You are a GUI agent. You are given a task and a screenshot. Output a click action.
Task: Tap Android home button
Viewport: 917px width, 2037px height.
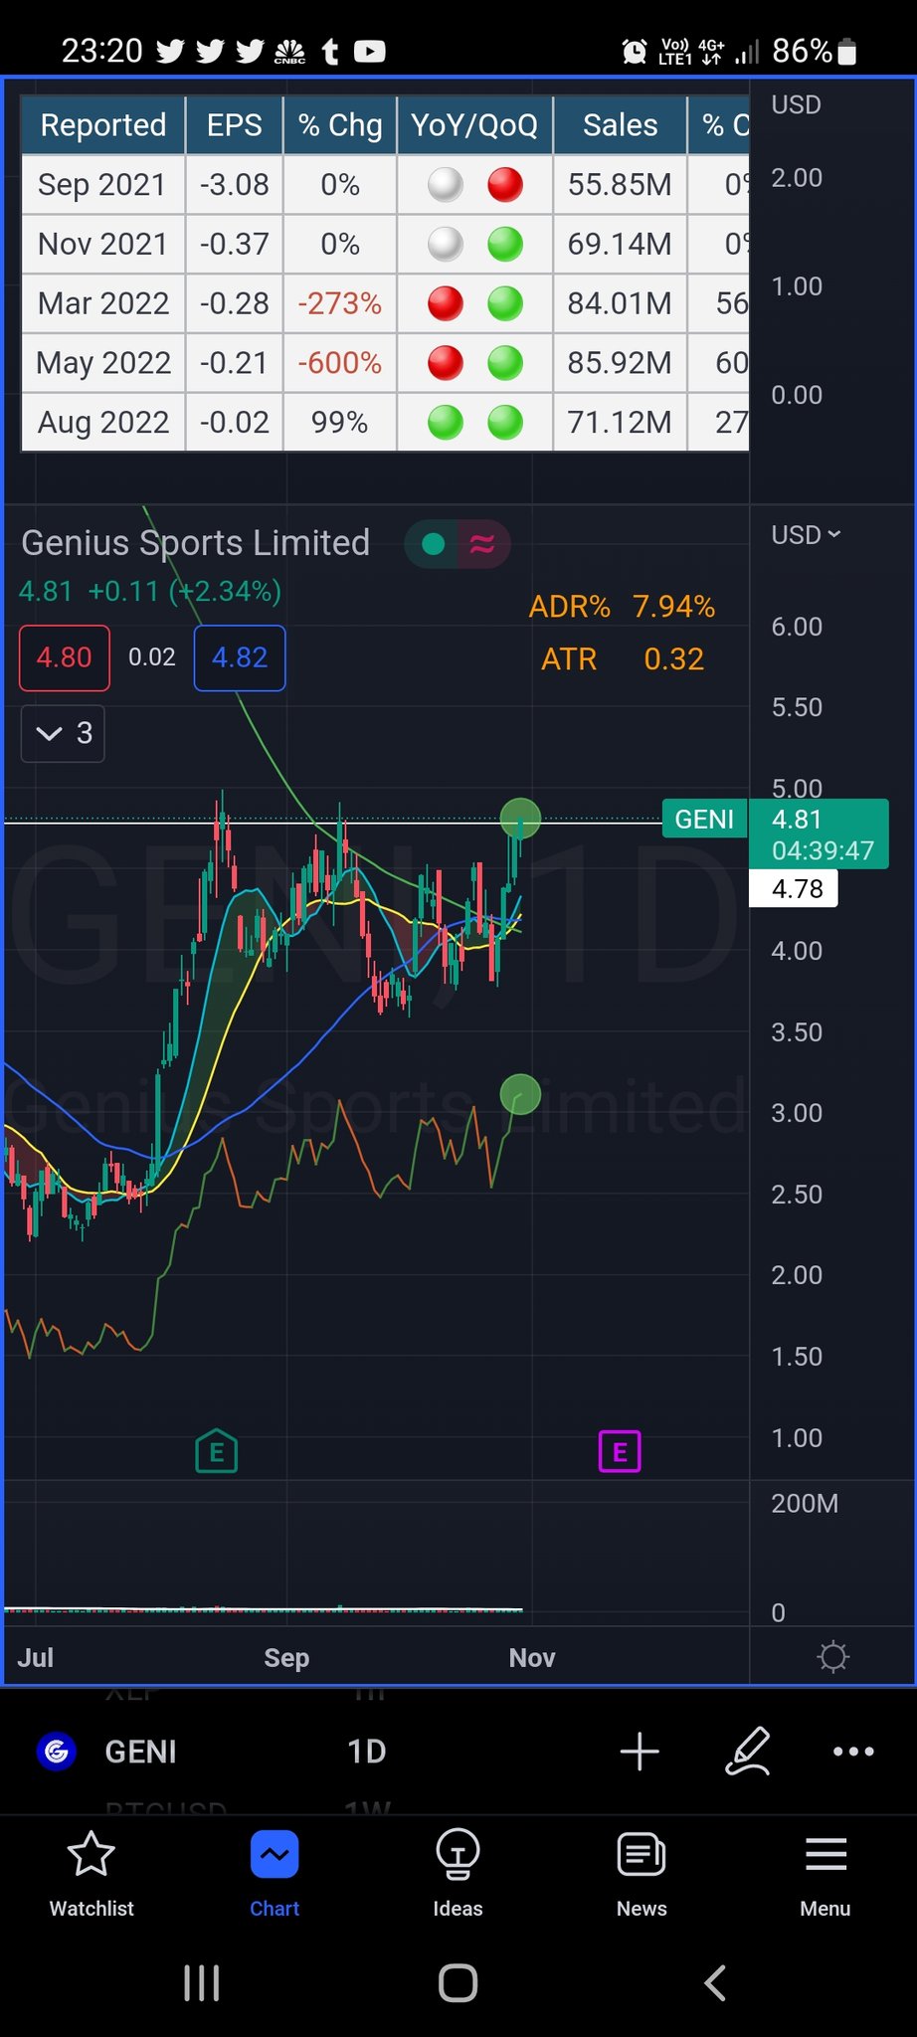click(x=458, y=1982)
